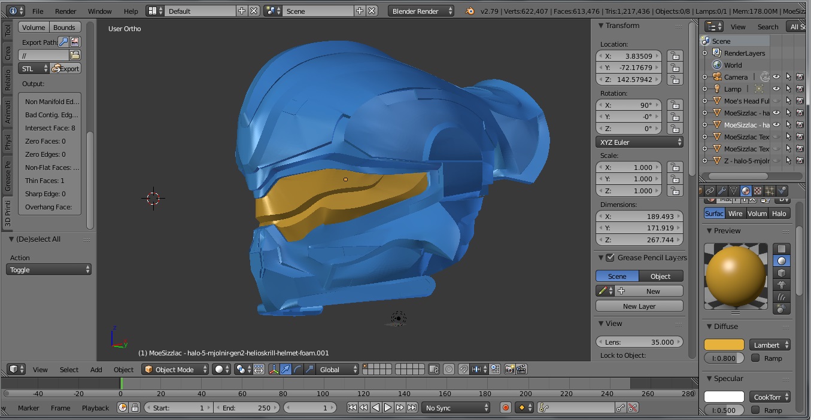This screenshot has width=814, height=420.
Task: Click the yellow diffuse color swatch
Action: [724, 345]
